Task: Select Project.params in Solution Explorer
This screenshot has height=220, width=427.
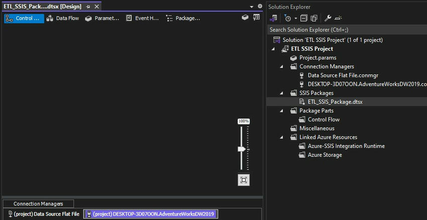Action: point(318,58)
